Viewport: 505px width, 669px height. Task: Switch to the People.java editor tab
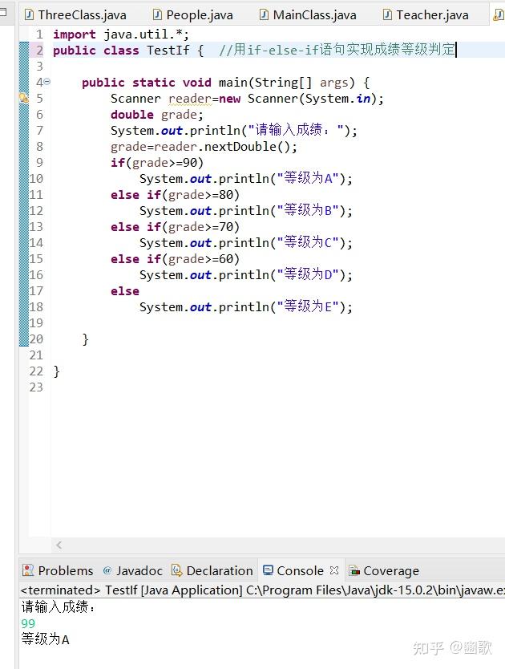click(193, 15)
